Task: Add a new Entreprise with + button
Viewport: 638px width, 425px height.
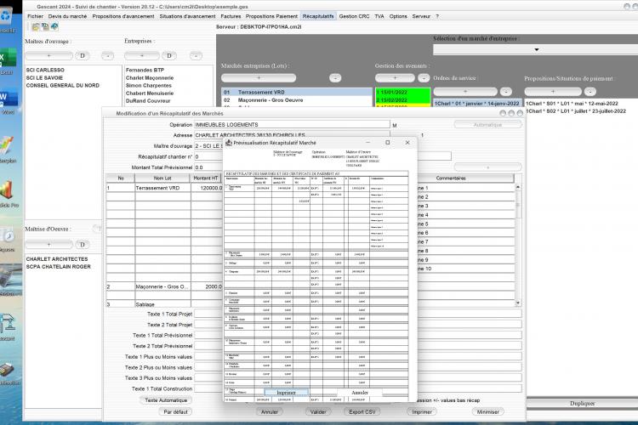Action: (142, 56)
